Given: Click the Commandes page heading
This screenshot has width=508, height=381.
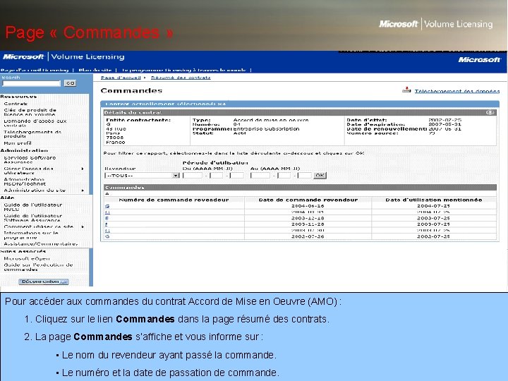Looking at the screenshot, I should pos(131,91).
